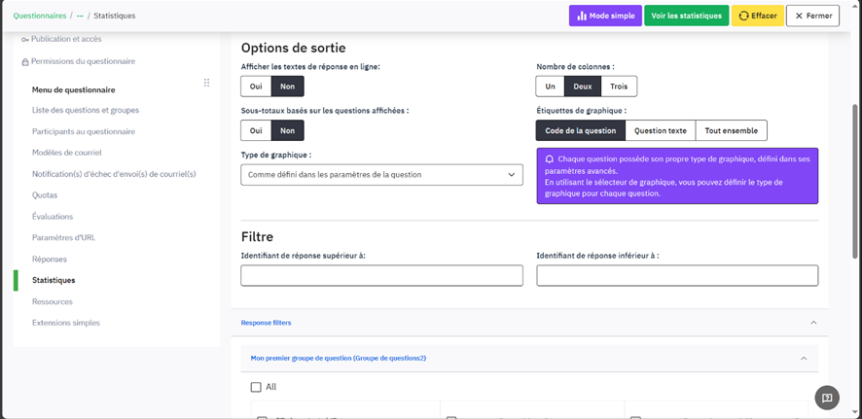Click the Questionnaires breadcrumb link
The width and height of the screenshot is (862, 419).
tap(40, 17)
